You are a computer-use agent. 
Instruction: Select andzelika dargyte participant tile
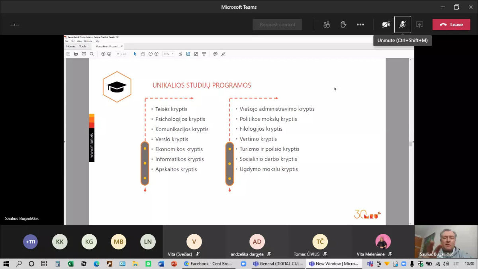[257, 242]
